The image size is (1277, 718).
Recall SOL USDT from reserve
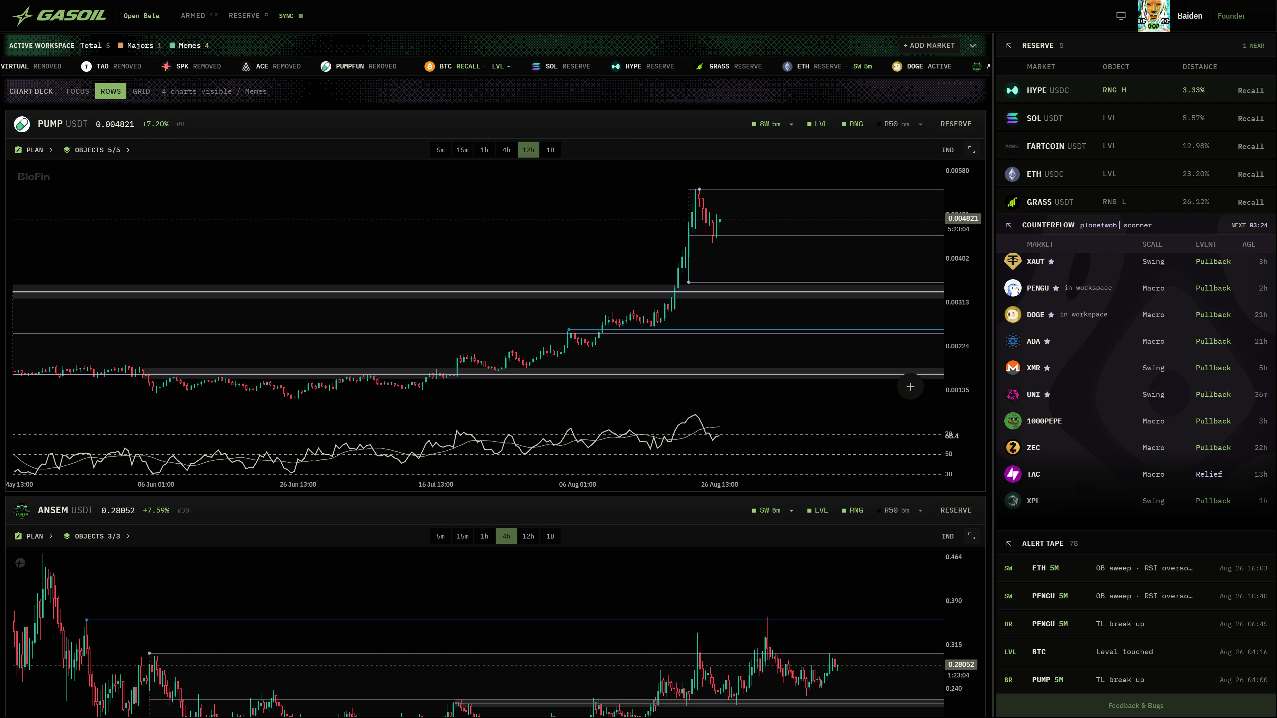(1250, 118)
